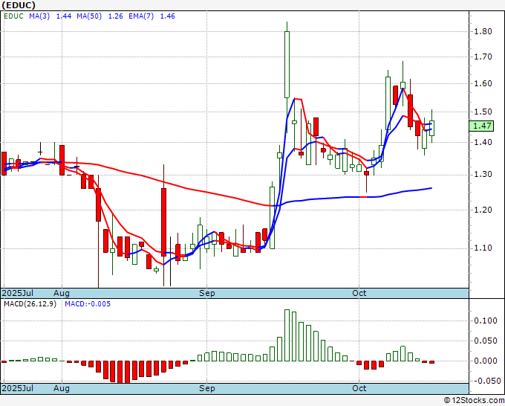Click the MA(3) value 1.44
Viewport: 505px width, 406px height.
pos(64,16)
